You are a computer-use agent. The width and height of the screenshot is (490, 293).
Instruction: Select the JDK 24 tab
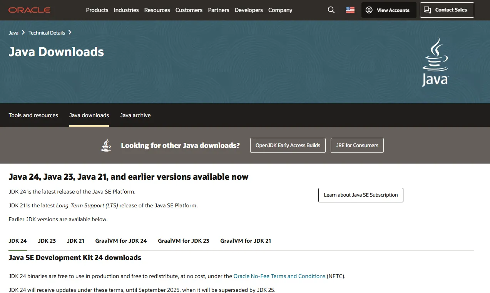18,241
